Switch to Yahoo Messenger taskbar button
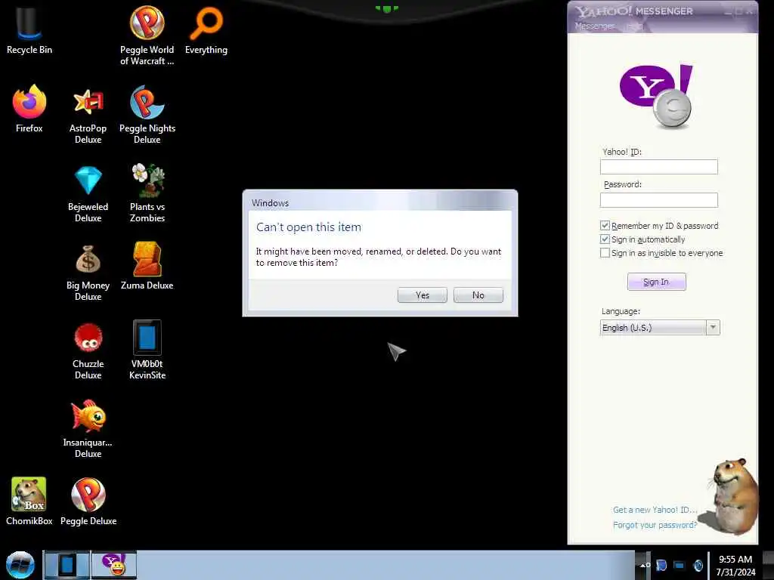774x580 pixels. (x=113, y=565)
